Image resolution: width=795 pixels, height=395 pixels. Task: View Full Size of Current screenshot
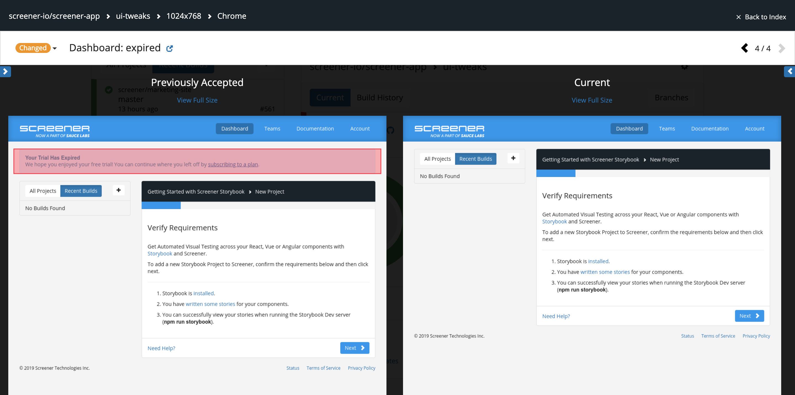(x=592, y=100)
